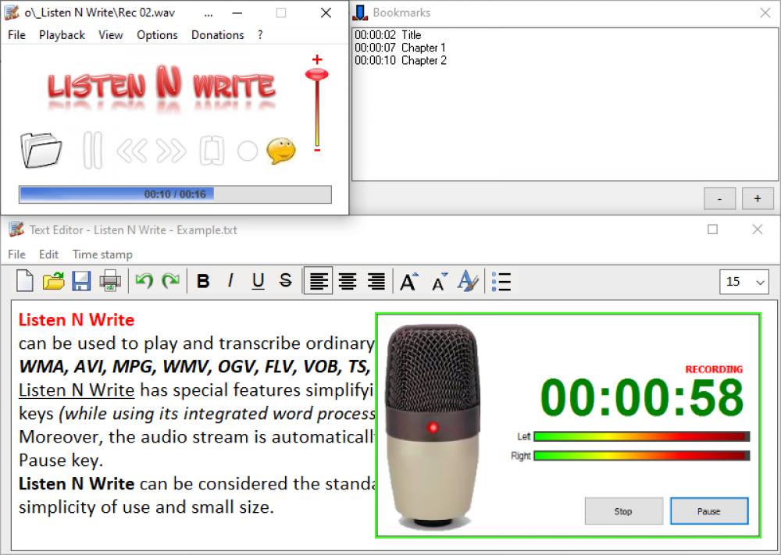Toggle the bullet list option

click(501, 281)
